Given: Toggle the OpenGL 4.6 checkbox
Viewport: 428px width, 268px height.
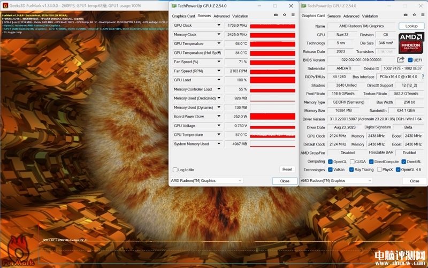Looking at the screenshot, I should 398,170.
